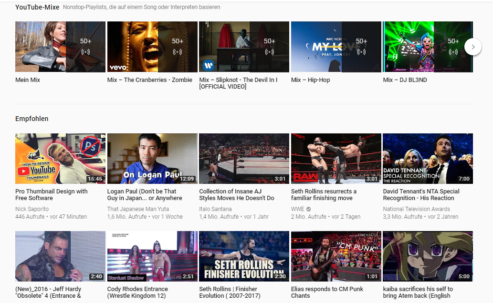Click the WWE verified channel checkmark
The image size is (493, 303).
click(308, 209)
